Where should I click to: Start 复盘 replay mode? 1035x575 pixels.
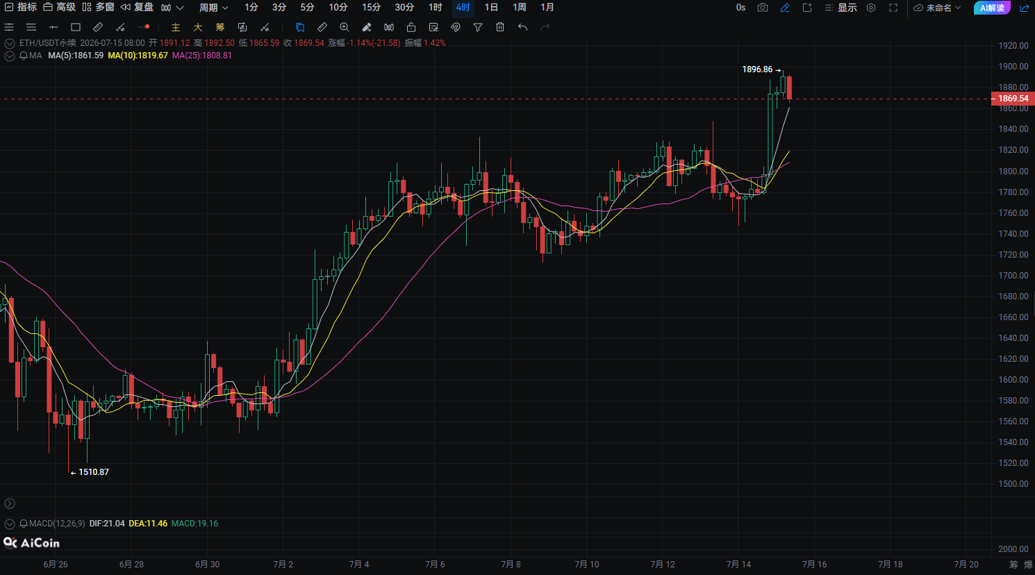(x=138, y=7)
